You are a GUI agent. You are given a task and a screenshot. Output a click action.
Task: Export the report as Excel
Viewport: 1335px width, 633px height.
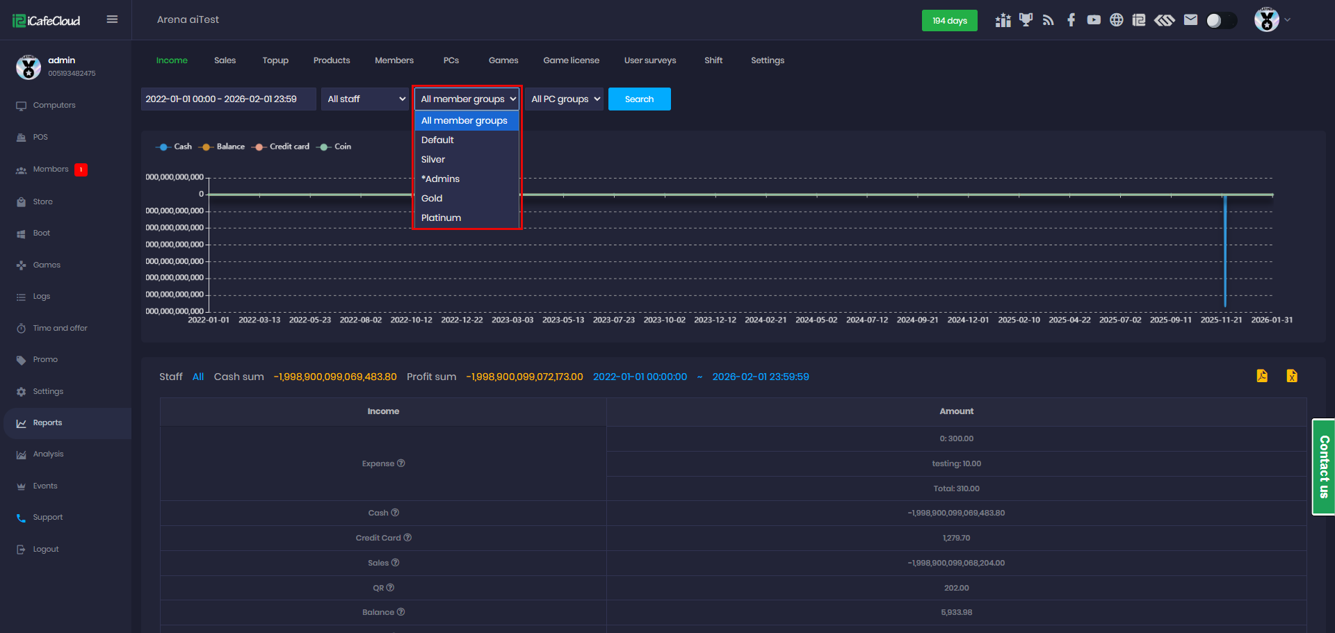click(x=1291, y=376)
